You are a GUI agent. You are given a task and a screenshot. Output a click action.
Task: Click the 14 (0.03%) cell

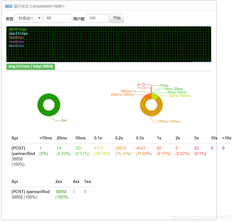[x=64, y=151]
